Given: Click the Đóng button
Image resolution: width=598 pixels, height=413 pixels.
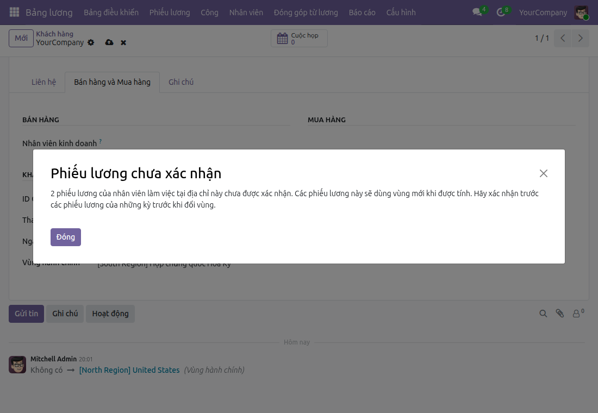Looking at the screenshot, I should tap(66, 237).
